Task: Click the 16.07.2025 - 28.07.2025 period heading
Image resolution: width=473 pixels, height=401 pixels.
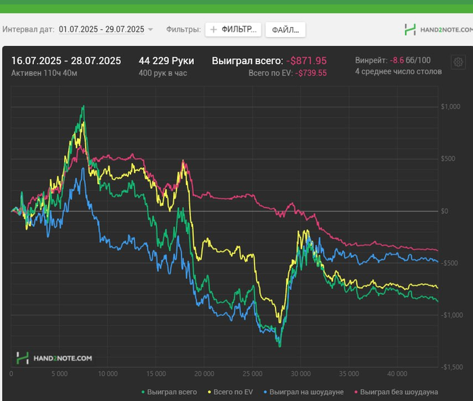Action: (x=66, y=61)
